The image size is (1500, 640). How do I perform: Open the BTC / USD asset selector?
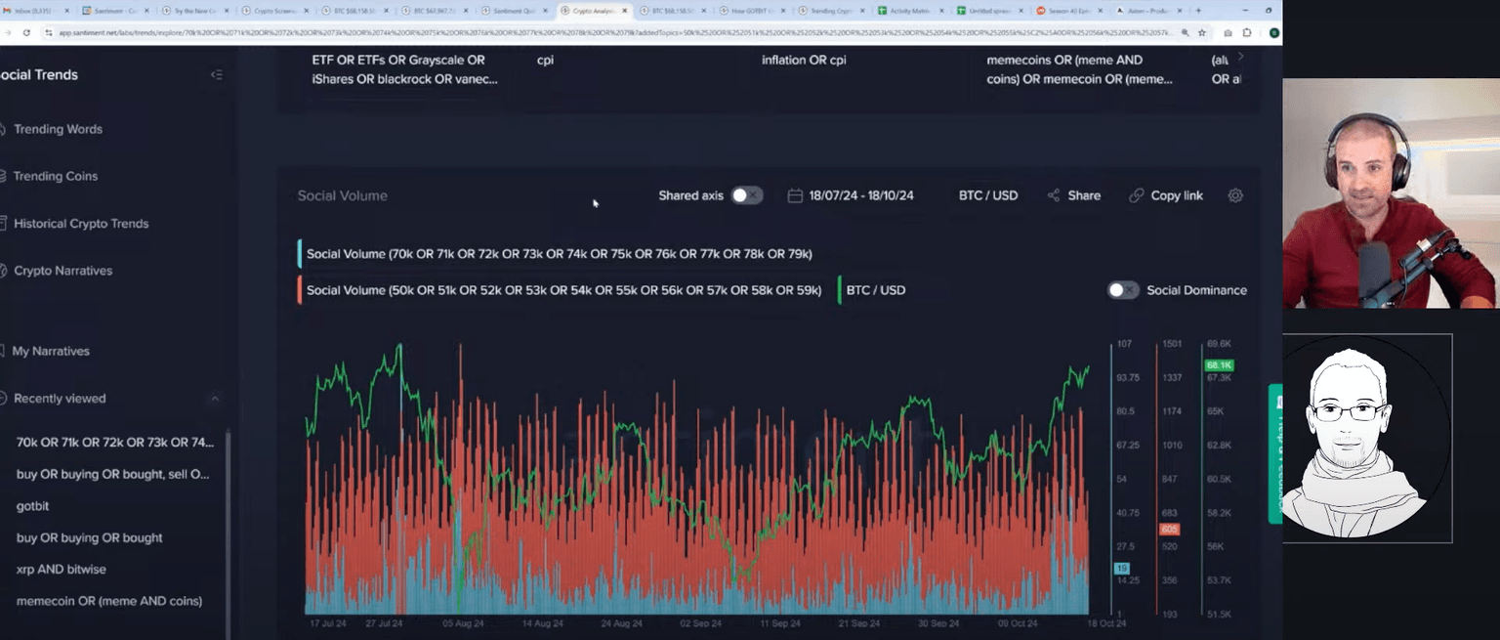point(987,195)
